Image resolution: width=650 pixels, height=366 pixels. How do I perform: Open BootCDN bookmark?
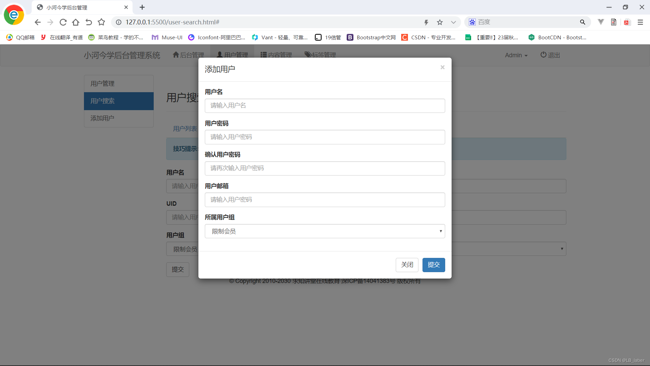click(557, 37)
